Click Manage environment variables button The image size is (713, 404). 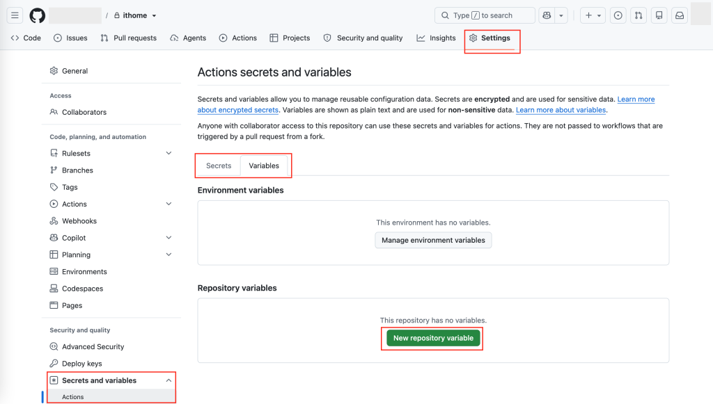point(433,240)
